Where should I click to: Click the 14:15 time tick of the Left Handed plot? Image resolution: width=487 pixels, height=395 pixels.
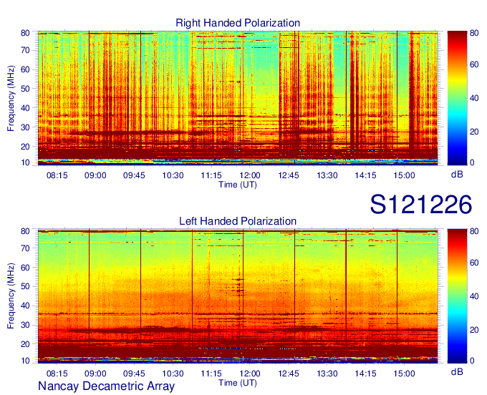click(365, 374)
